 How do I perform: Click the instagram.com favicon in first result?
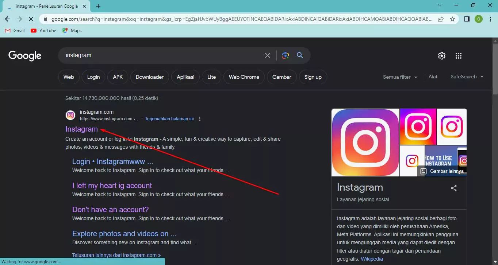pos(70,115)
